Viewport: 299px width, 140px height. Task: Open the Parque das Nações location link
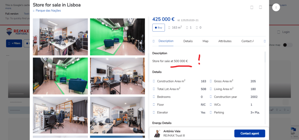48,11
